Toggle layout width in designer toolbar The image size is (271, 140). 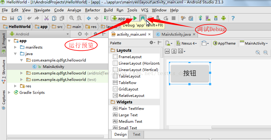(x=167, y=51)
